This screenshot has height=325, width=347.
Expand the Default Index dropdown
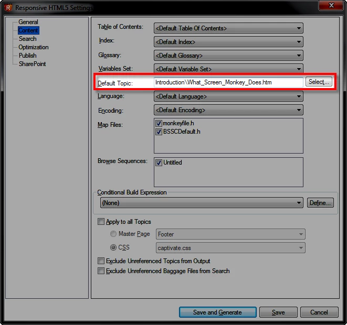pyautogui.click(x=228, y=42)
